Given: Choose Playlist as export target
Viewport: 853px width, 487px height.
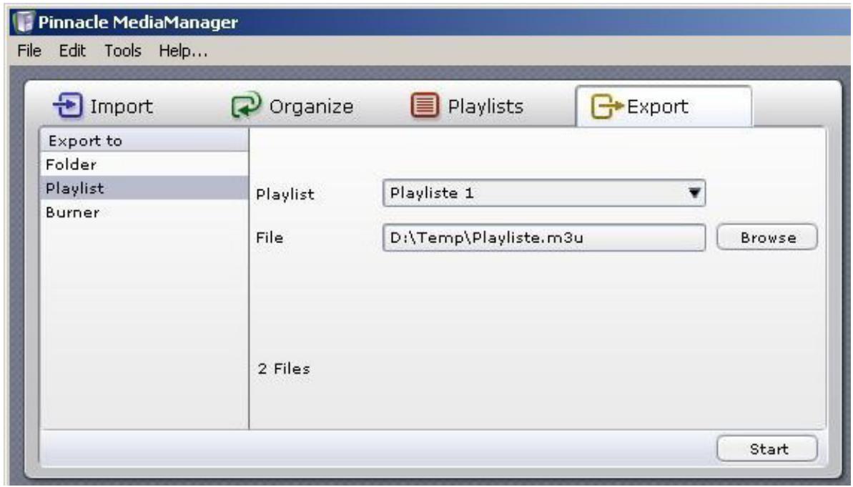Looking at the screenshot, I should coord(144,188).
